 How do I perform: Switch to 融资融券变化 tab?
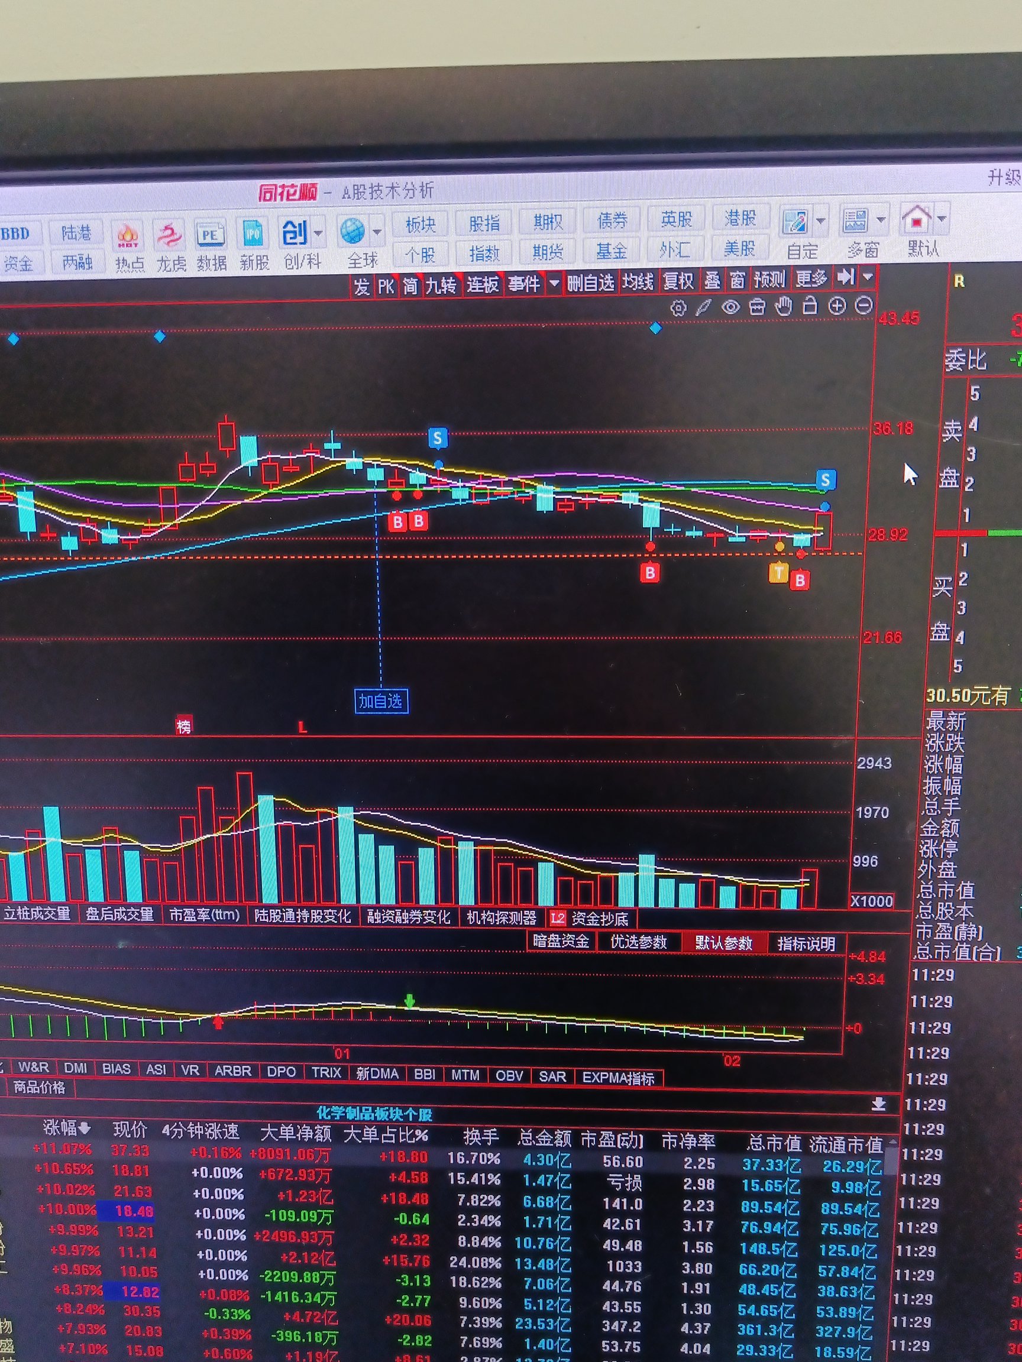[409, 917]
